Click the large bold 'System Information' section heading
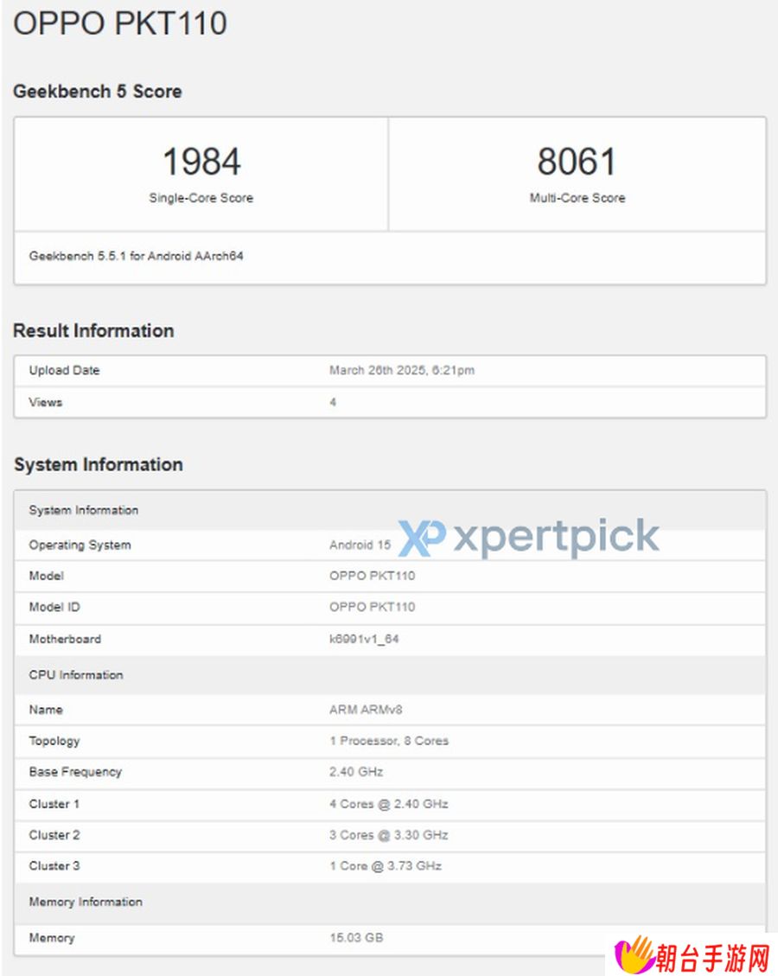The width and height of the screenshot is (778, 976). pyautogui.click(x=99, y=464)
